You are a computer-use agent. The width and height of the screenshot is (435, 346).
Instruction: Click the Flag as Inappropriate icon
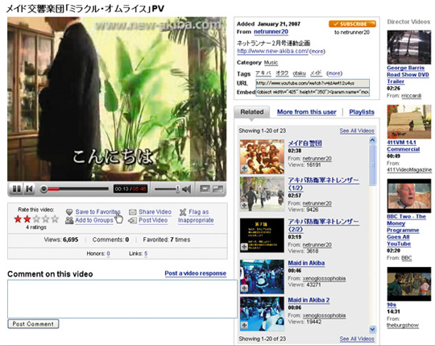pos(183,212)
